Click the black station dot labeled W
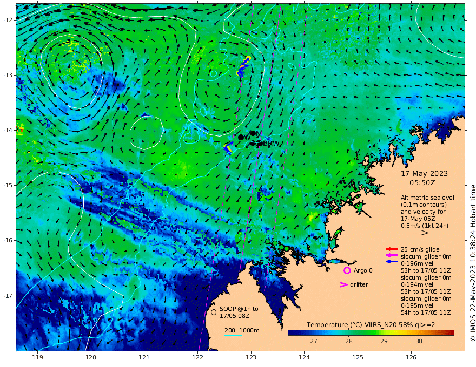 (x=241, y=137)
